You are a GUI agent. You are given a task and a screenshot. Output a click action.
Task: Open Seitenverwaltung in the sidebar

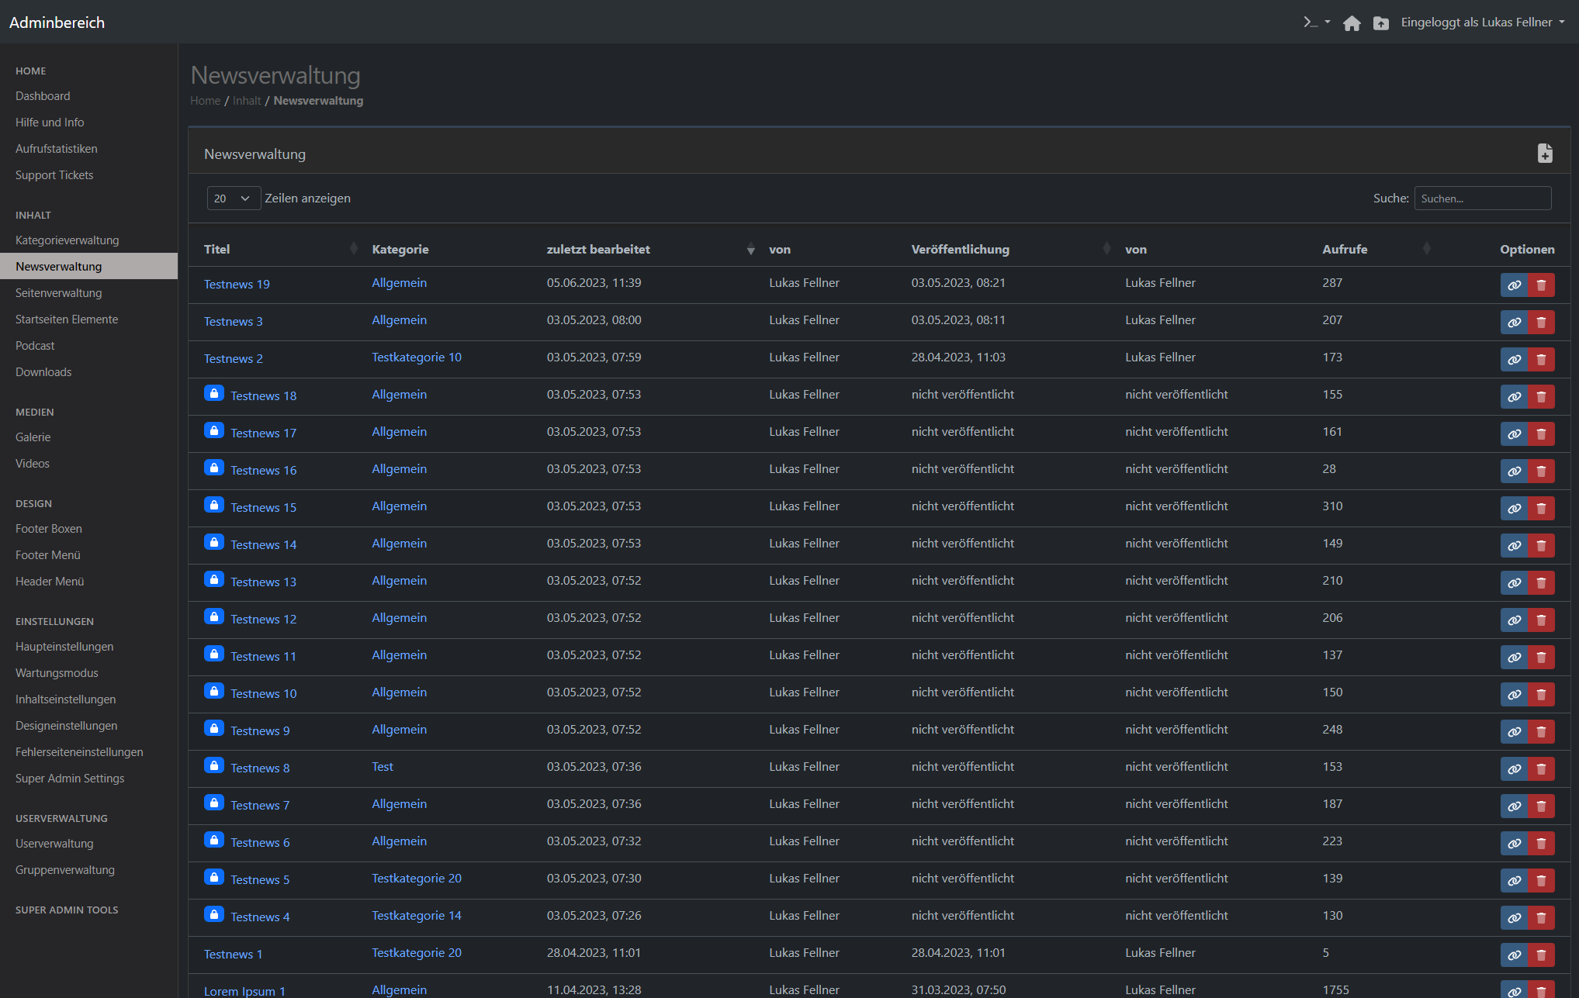59,293
